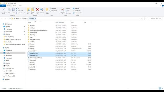Image resolution: width=164 pixels, height=92 pixels.
Task: Open Advance Steel 2018 course folder
Action: [13, 39]
